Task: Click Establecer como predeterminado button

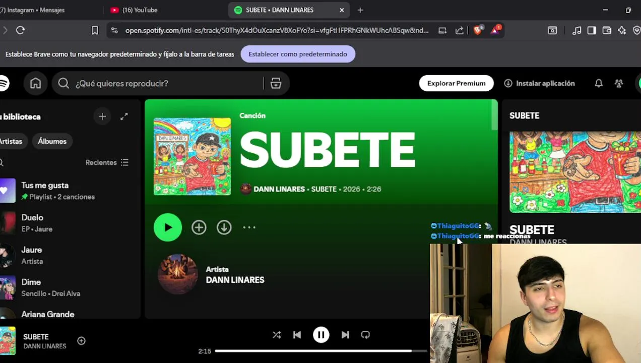Action: (x=298, y=54)
